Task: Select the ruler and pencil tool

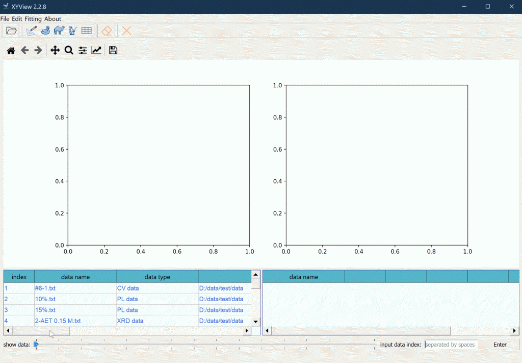Action: coord(31,31)
